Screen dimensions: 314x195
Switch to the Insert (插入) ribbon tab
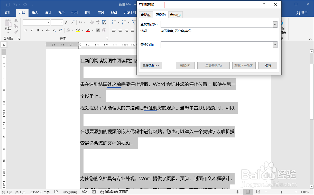tap(35, 13)
